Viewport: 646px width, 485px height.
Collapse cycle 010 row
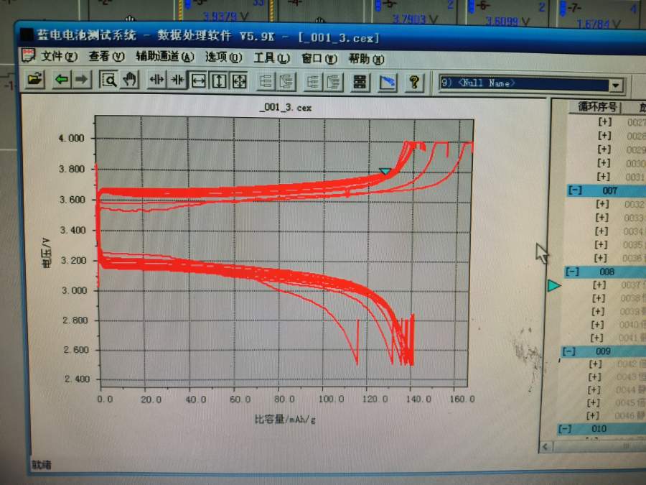point(565,429)
